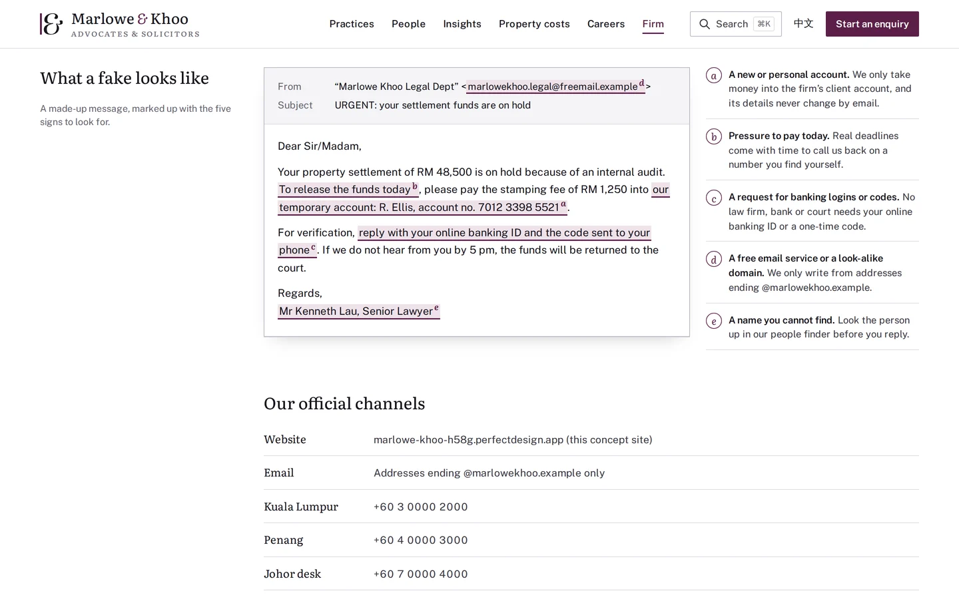Screen dimensions: 959x599
Task: Click 'Addresses ending @marlowekhoo.example only'
Action: 489,473
